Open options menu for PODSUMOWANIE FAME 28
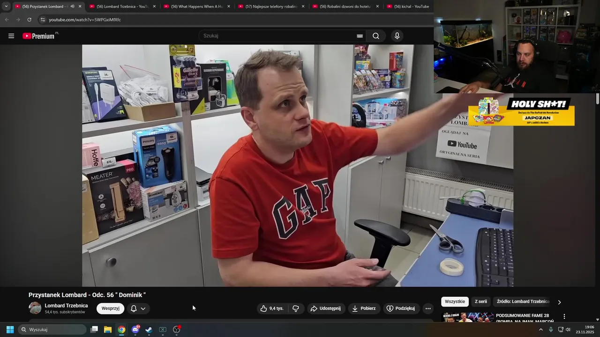Screen dimensions: 600x337 click(564, 317)
